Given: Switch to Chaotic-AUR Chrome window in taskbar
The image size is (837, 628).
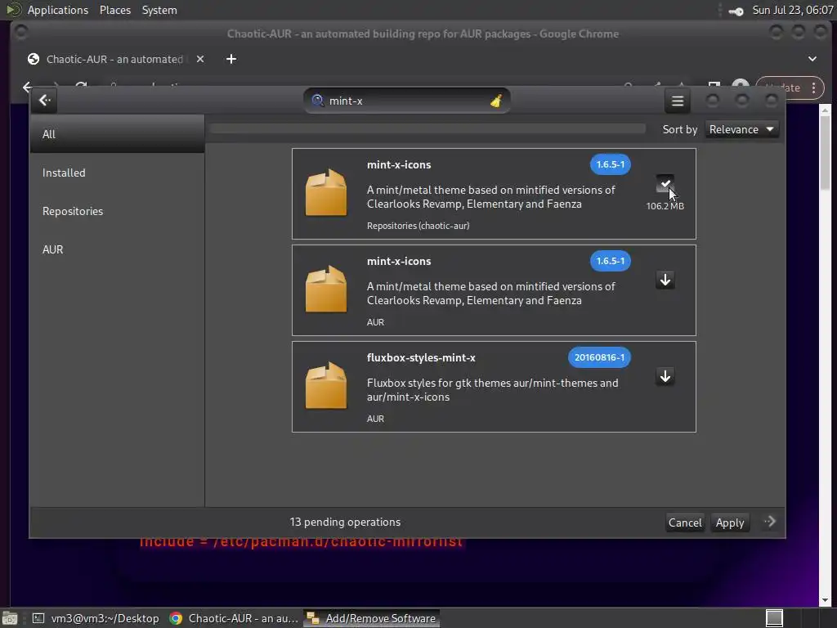Looking at the screenshot, I should 233,618.
